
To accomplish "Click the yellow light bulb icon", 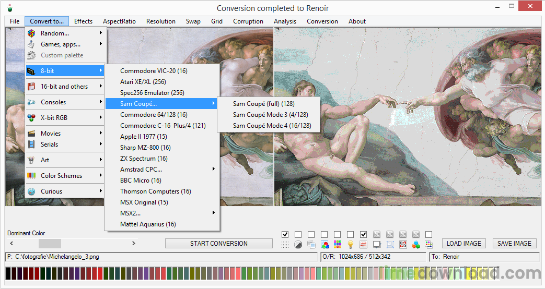I will [x=351, y=244].
